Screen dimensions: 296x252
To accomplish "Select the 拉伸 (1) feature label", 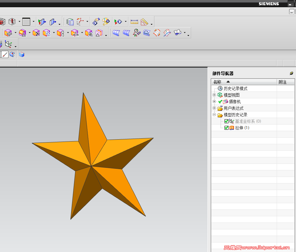I will click(x=242, y=128).
